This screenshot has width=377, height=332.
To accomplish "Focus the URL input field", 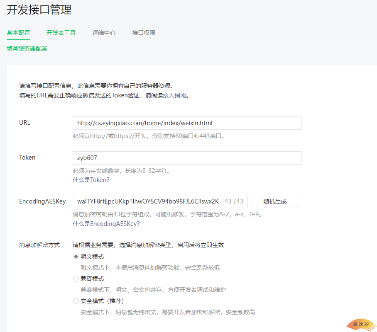I will click(187, 123).
